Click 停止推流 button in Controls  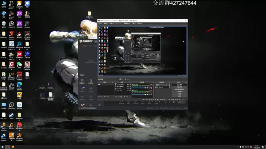click(x=180, y=85)
